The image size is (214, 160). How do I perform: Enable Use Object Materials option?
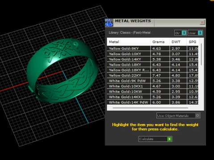tap(178, 116)
